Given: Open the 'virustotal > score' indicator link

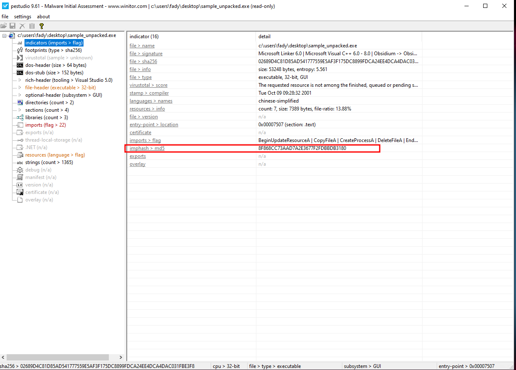Looking at the screenshot, I should point(148,85).
